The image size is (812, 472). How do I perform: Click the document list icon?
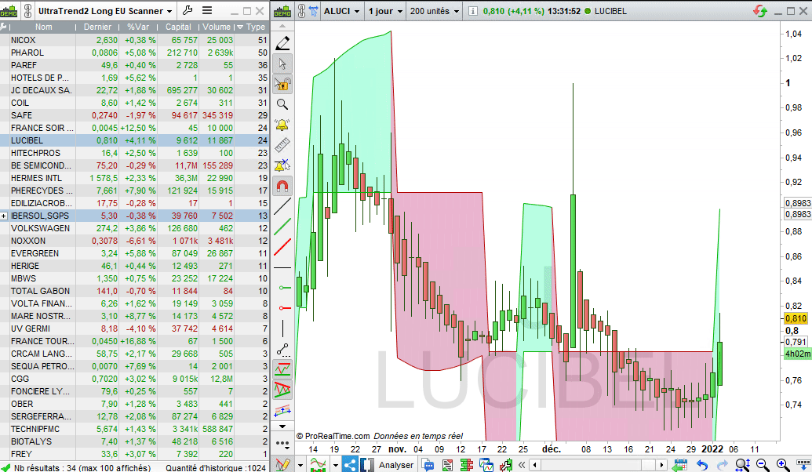point(447,465)
